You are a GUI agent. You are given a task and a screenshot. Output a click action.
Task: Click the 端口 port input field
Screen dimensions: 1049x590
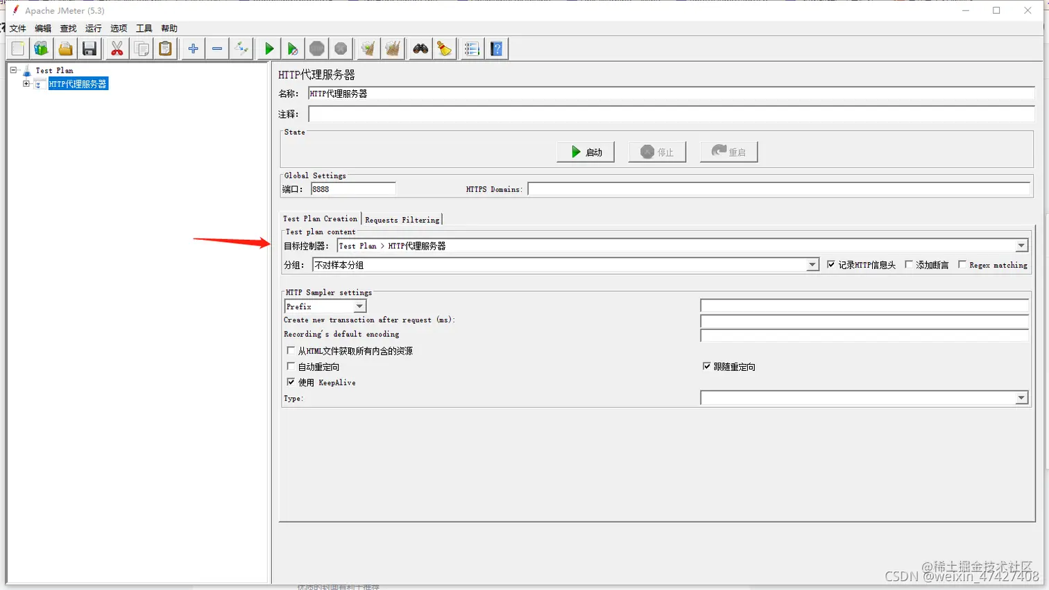click(353, 189)
